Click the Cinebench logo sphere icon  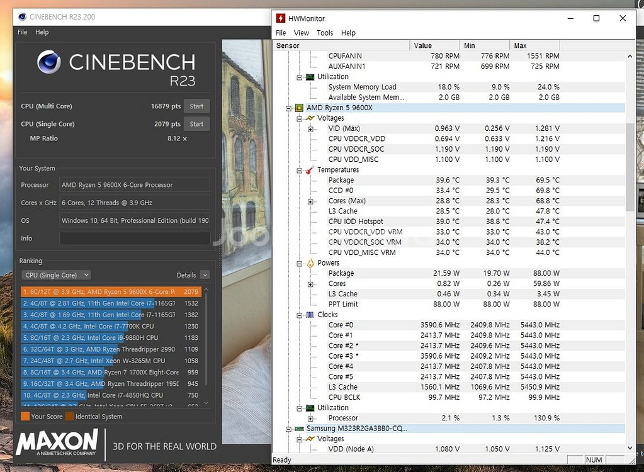[x=49, y=62]
